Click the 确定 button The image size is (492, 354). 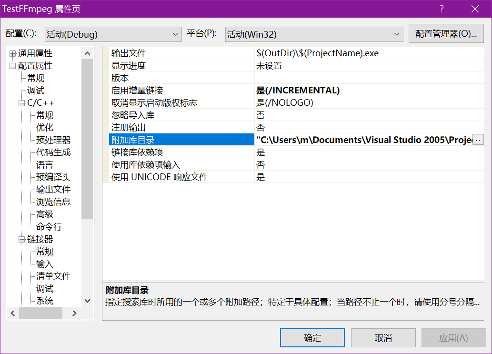[312, 338]
